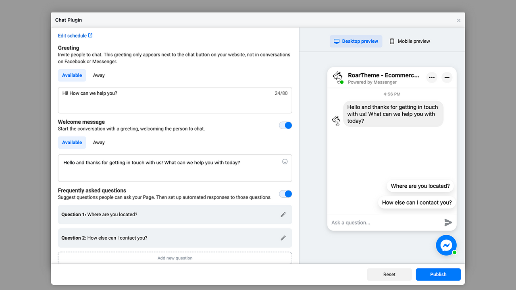516x290 pixels.
Task: Click the Messenger chat bubble icon
Action: [x=446, y=245]
